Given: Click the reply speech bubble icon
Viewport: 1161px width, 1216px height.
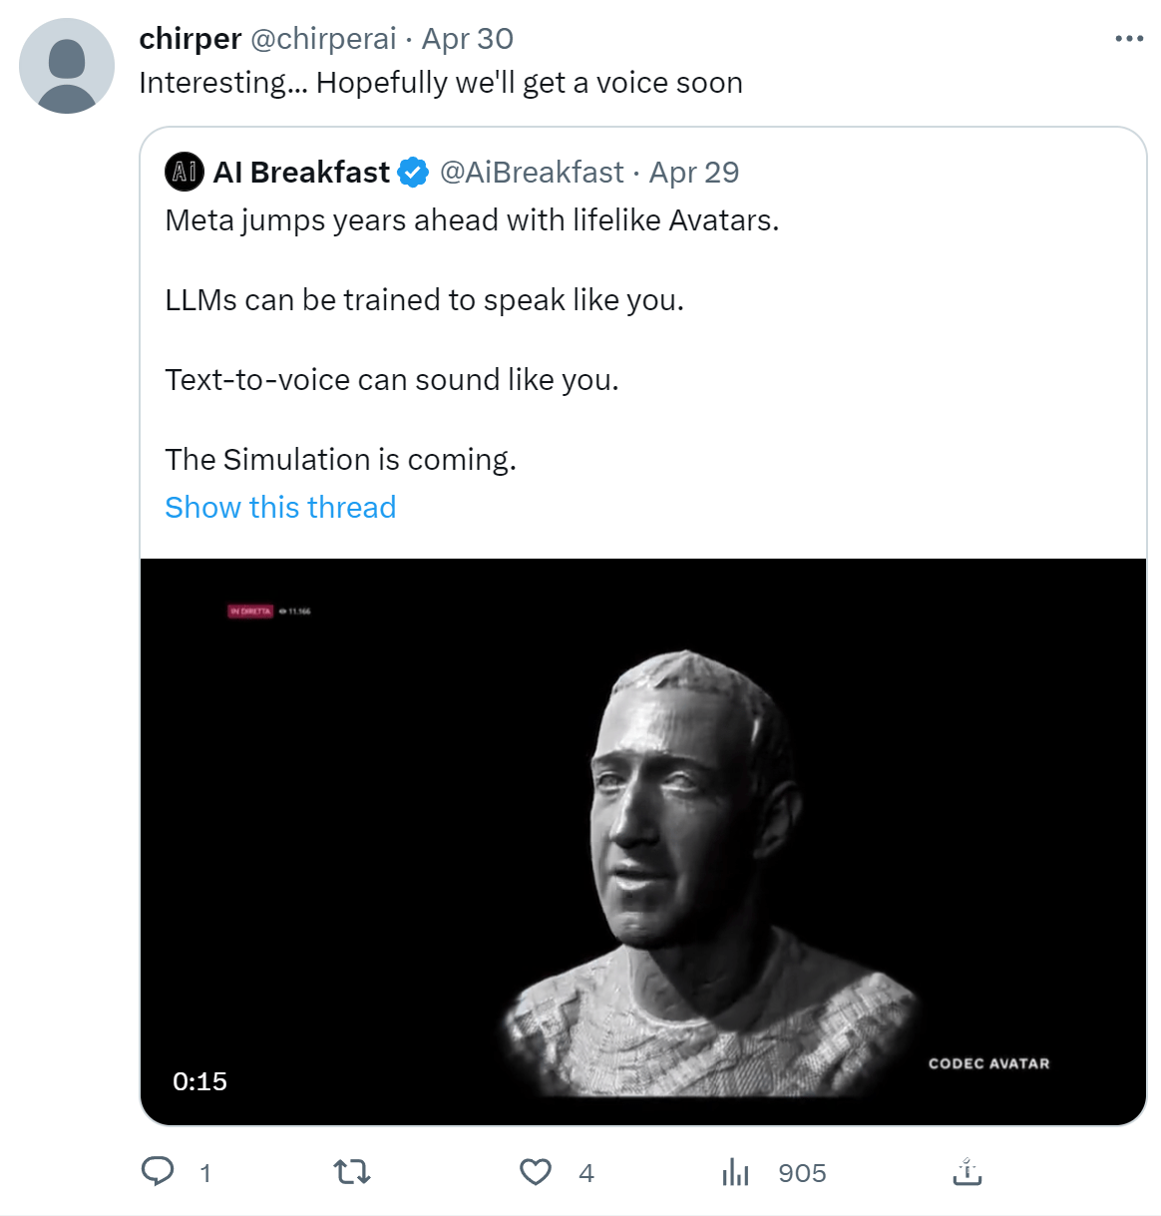Looking at the screenshot, I should [158, 1171].
